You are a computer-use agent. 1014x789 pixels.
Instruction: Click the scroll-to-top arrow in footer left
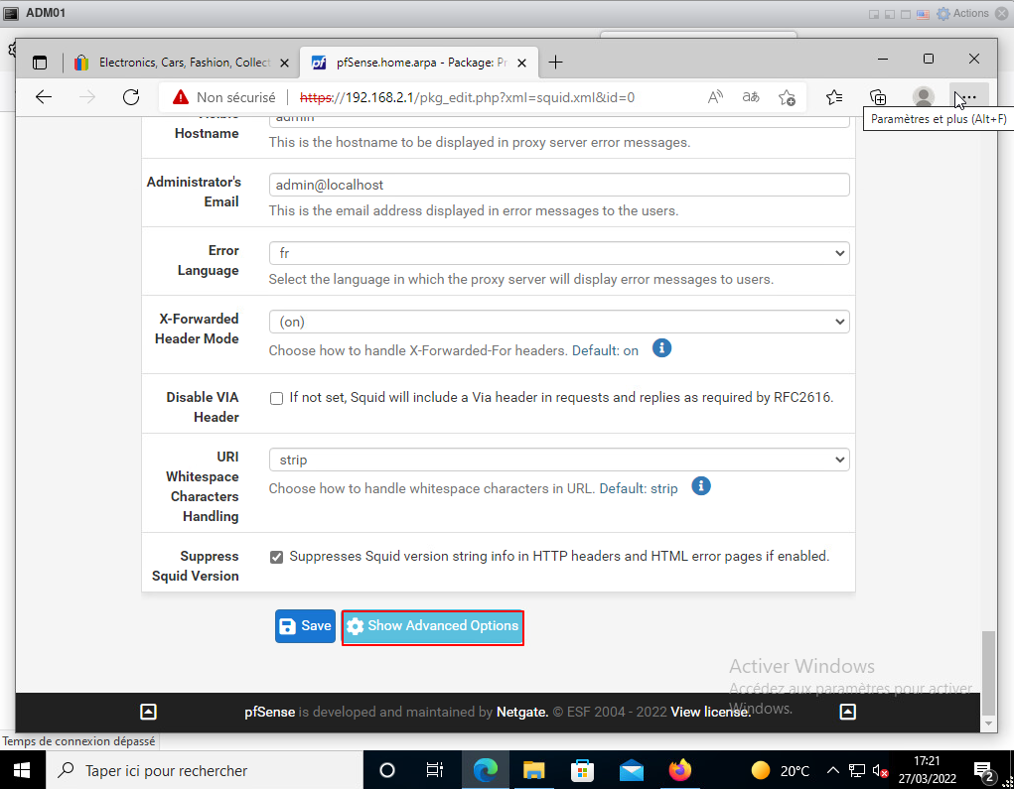[148, 711]
